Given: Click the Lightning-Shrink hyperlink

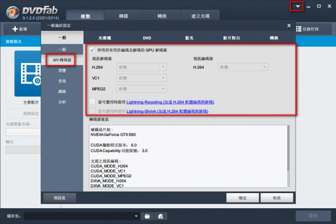Looking at the screenshot, I should pyautogui.click(x=167, y=111).
